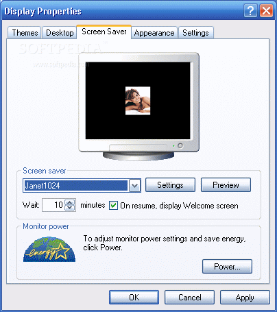
Task: Click the Help question mark icon
Action: [x=250, y=11]
